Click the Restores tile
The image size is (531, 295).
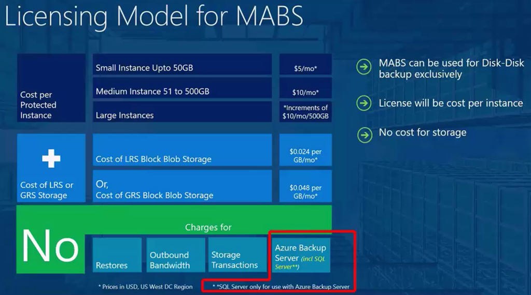[117, 255]
